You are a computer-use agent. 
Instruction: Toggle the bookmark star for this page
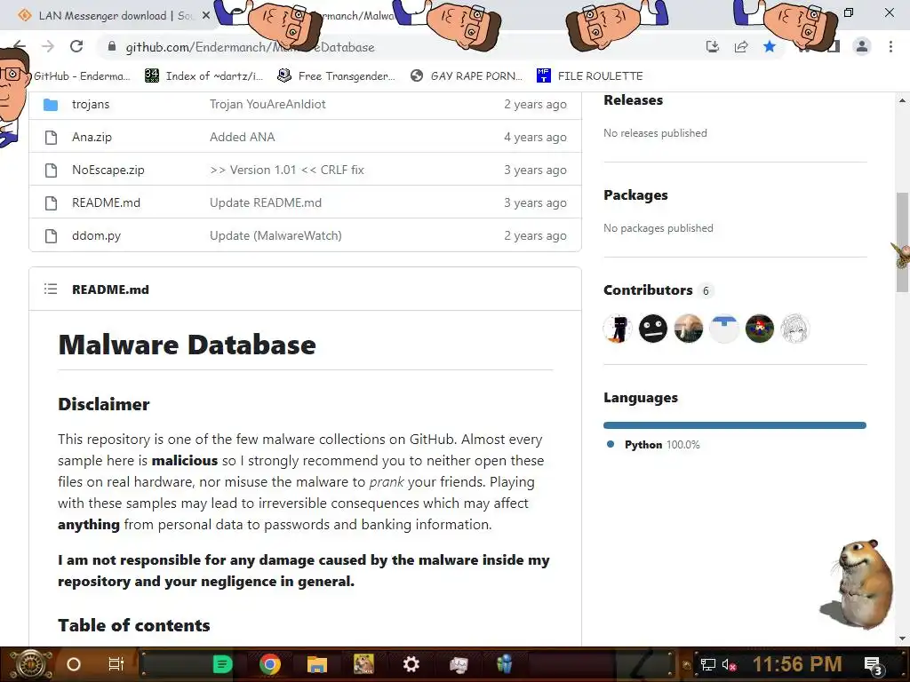[x=770, y=46]
